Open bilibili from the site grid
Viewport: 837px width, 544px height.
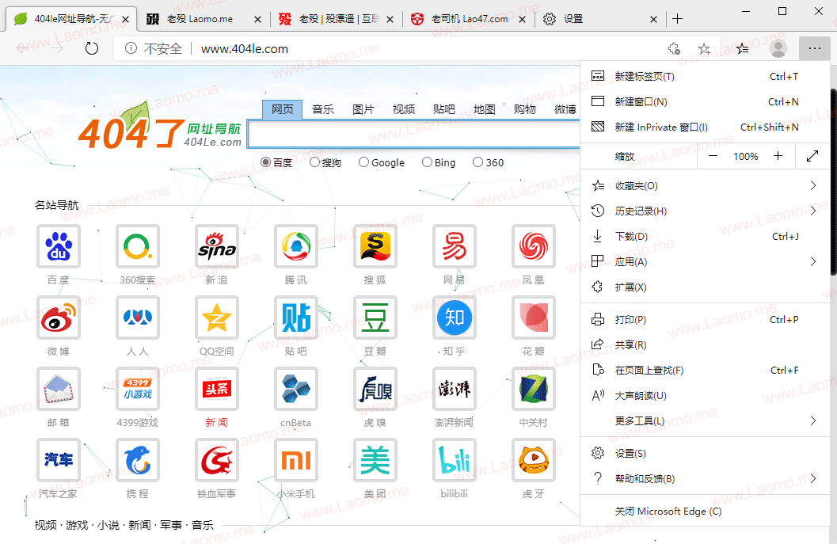pos(454,460)
